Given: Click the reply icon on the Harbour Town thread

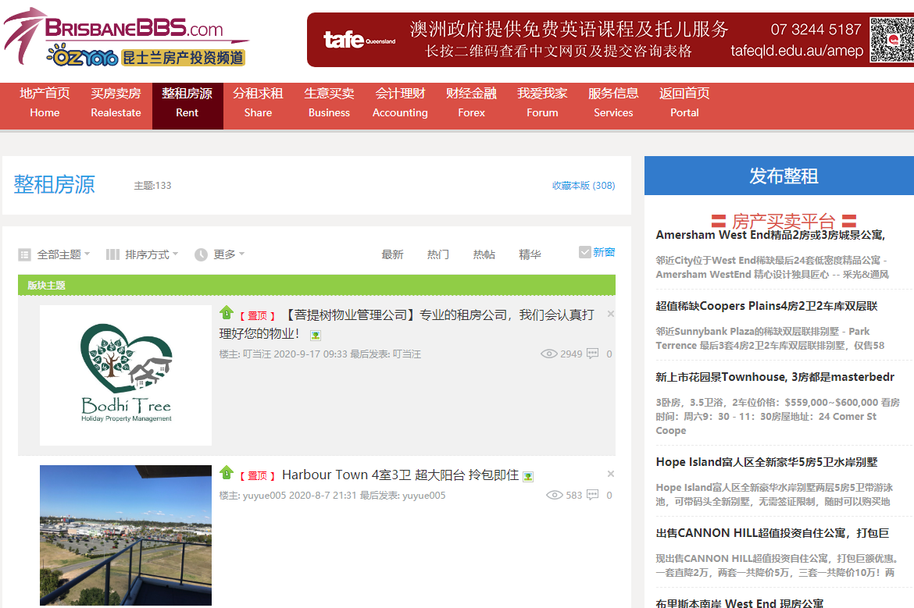Looking at the screenshot, I should coord(592,495).
